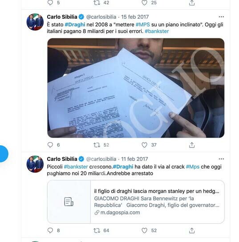Open the #bankster hashtag in 15 feb tweet
This screenshot has width=239, height=242.
click(157, 31)
